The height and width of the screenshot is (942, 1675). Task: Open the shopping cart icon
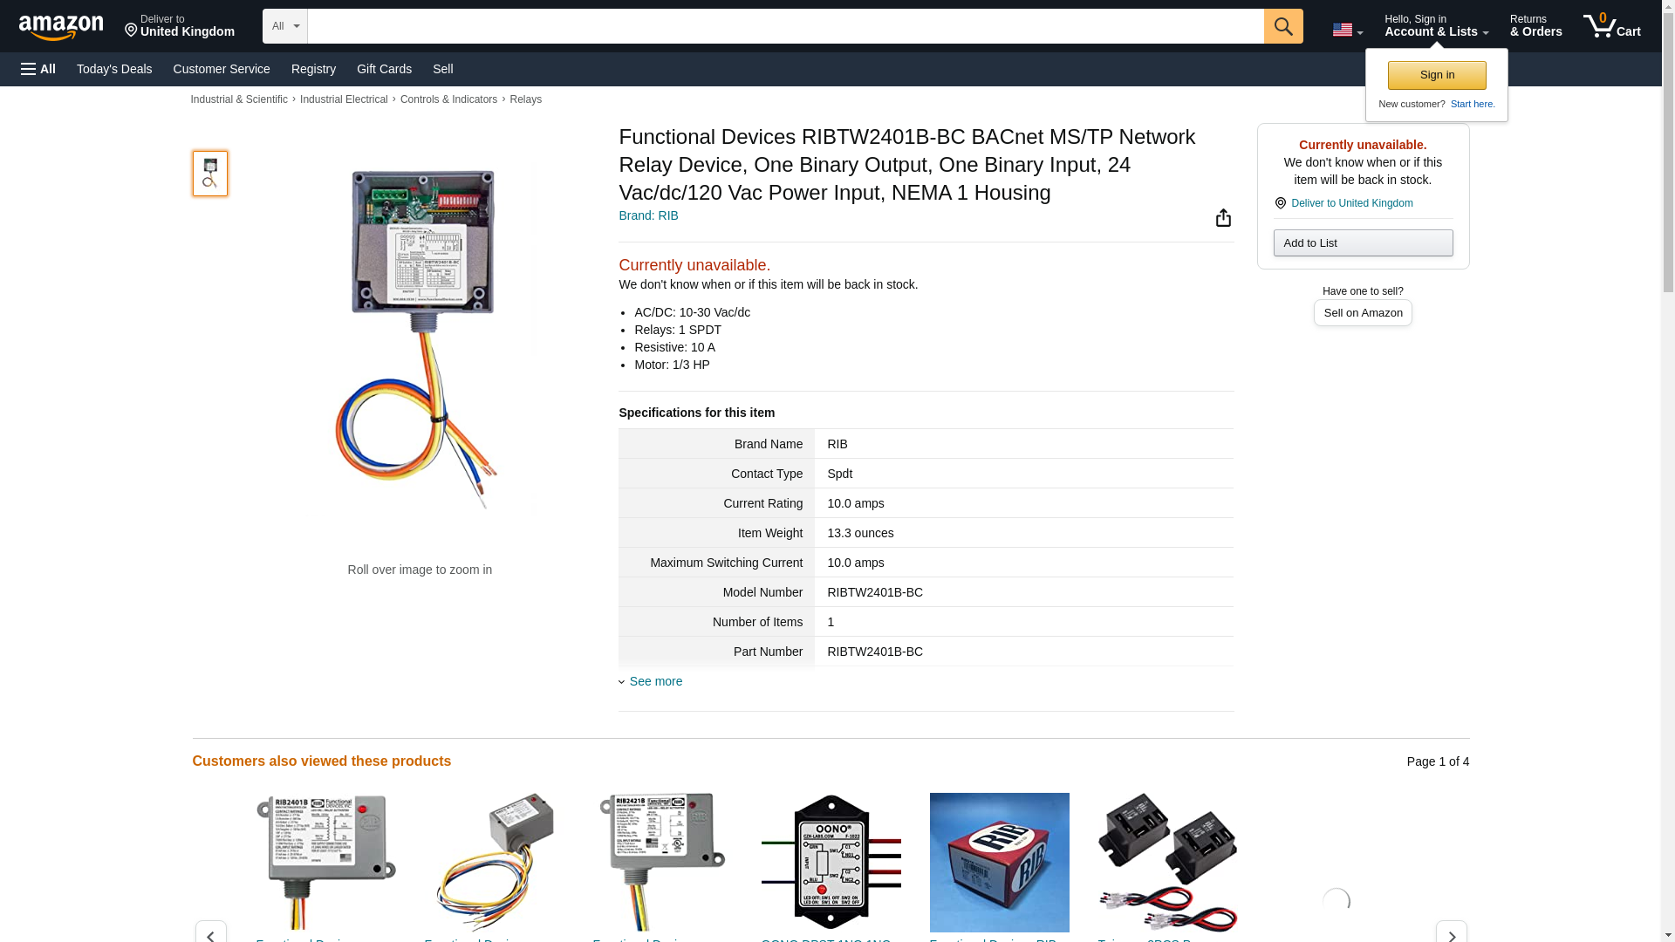click(1612, 26)
